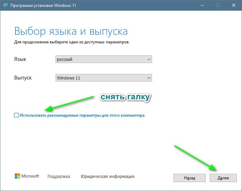Image resolution: width=242 pixels, height=191 pixels.
Task: Minimize the Windows 11 setup window
Action: [x=202, y=5]
